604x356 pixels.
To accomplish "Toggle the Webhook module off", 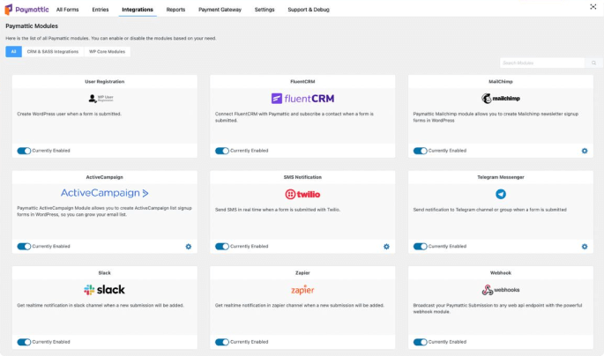I will click(x=420, y=342).
